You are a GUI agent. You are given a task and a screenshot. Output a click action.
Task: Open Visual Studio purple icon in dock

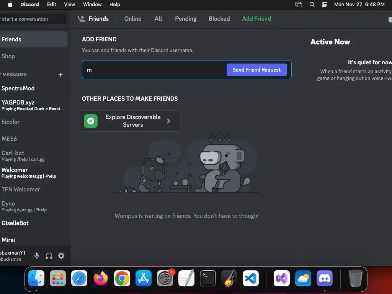[x=282, y=278]
